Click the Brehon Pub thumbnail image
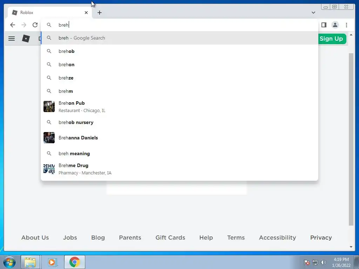The height and width of the screenshot is (269, 359). (x=49, y=106)
